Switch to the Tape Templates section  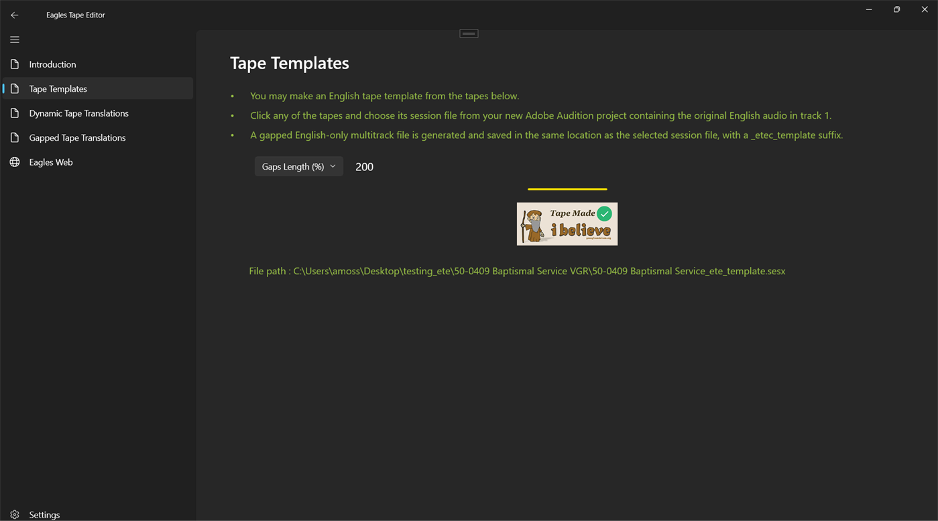[x=58, y=88]
